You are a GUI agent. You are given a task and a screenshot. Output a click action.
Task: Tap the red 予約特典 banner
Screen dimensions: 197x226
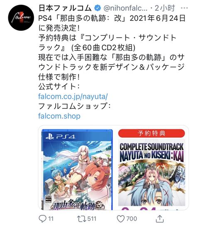click(x=151, y=133)
